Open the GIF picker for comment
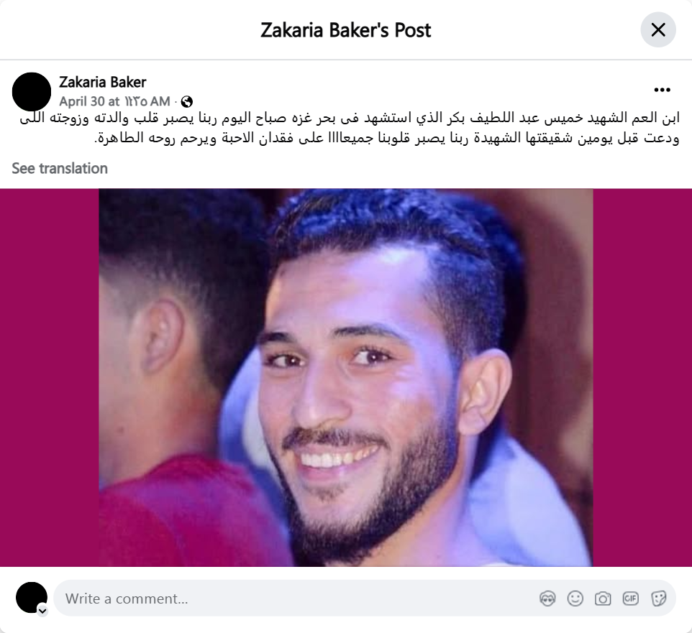 tap(631, 599)
